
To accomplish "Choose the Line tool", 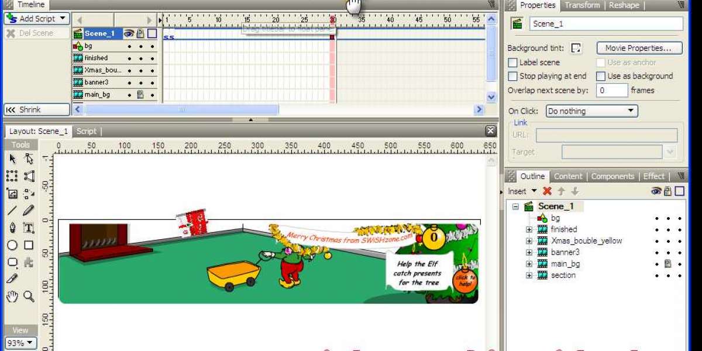I will pyautogui.click(x=12, y=211).
